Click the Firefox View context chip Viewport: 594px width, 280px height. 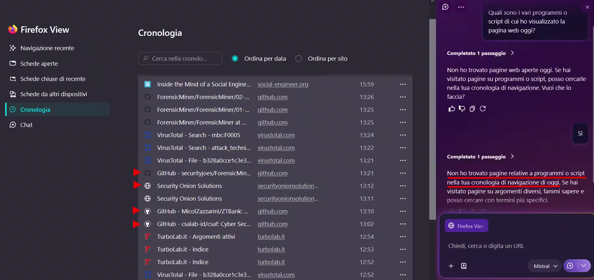click(x=466, y=226)
